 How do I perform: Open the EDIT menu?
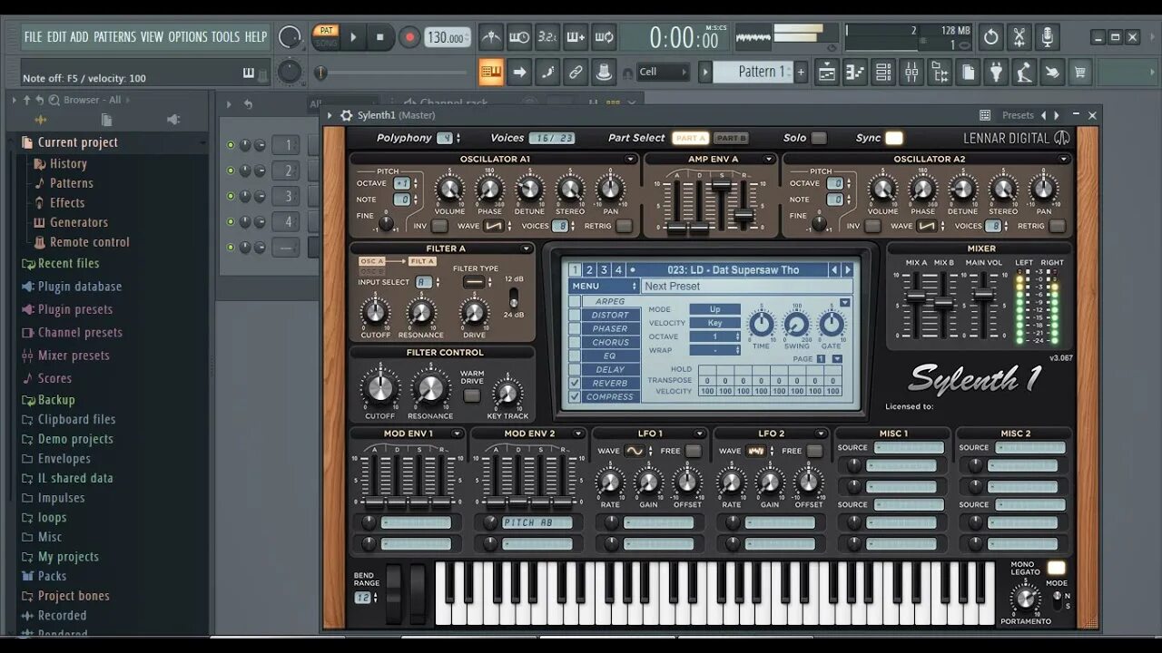56,37
